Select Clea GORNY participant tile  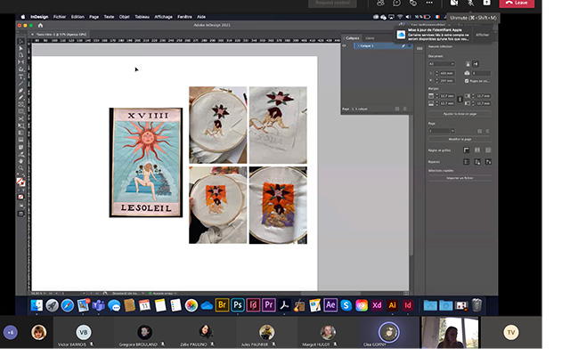388,333
